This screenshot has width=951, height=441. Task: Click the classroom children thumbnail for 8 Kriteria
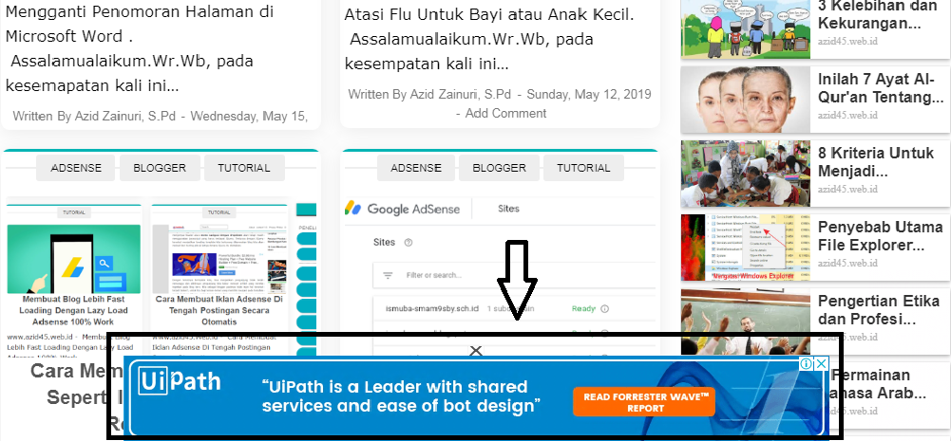click(x=746, y=174)
